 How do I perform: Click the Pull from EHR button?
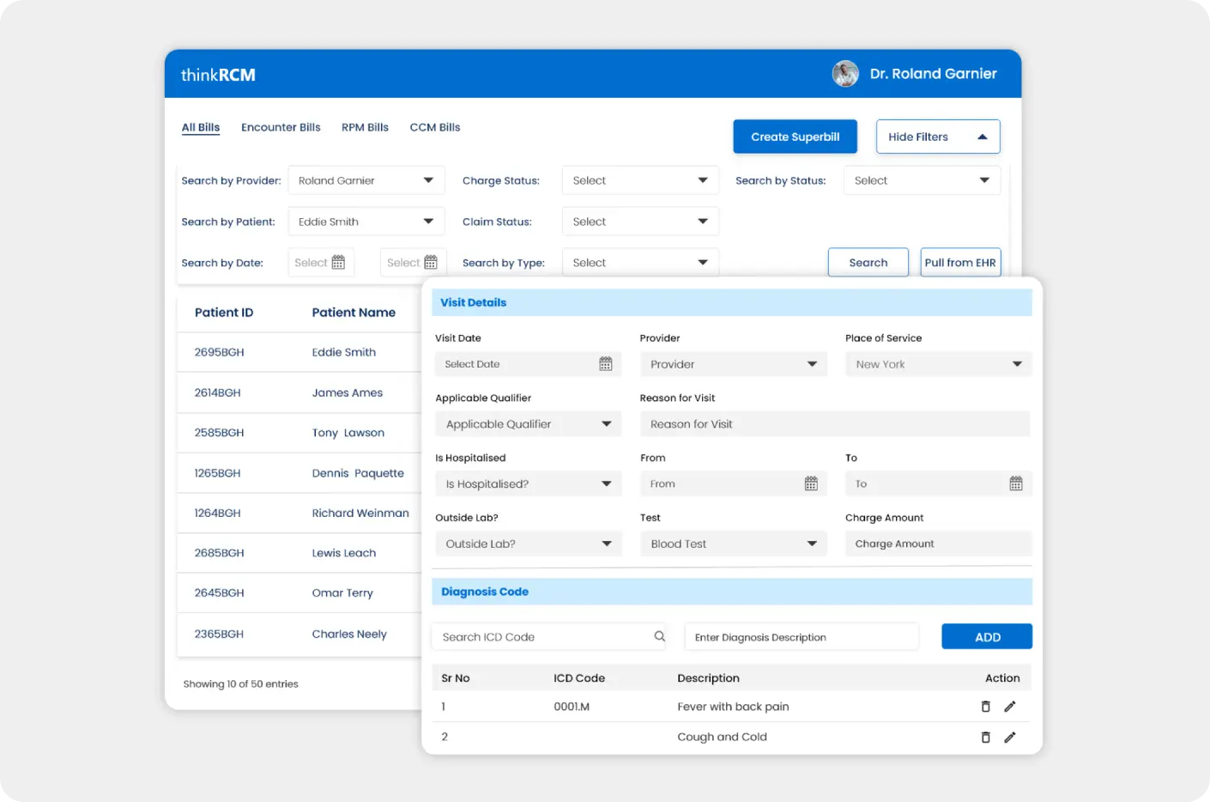coord(960,262)
